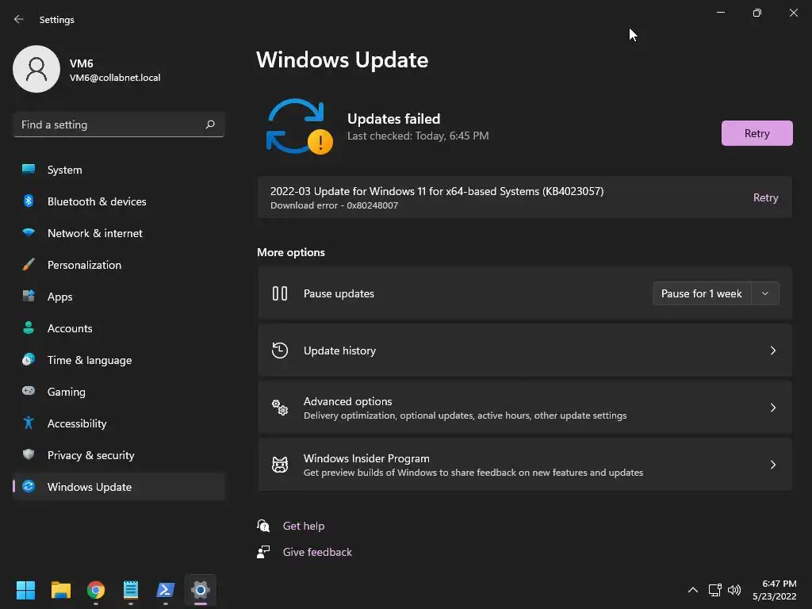Click the Update history clock icon
The height and width of the screenshot is (609, 812).
coord(280,350)
